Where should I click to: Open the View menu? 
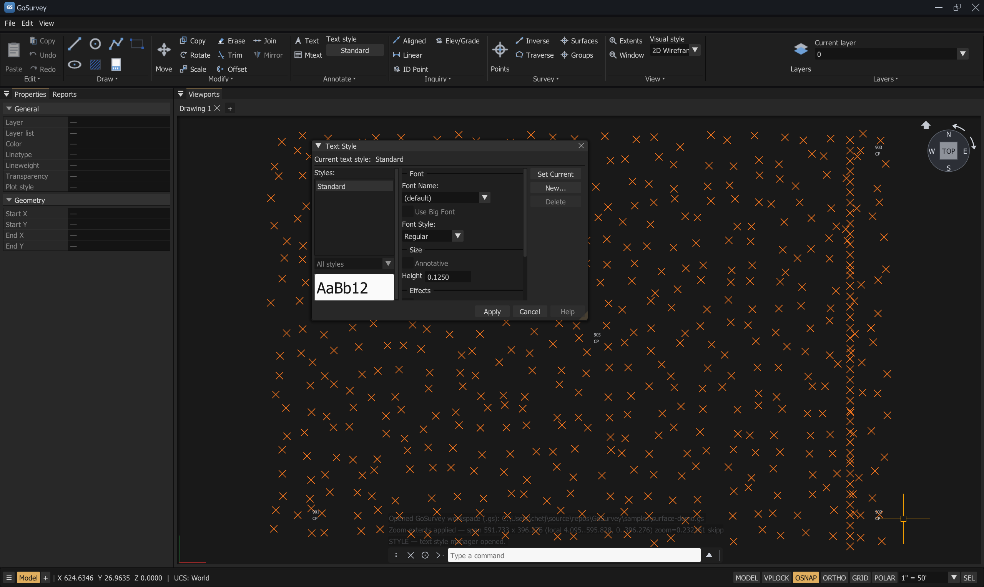coord(46,23)
